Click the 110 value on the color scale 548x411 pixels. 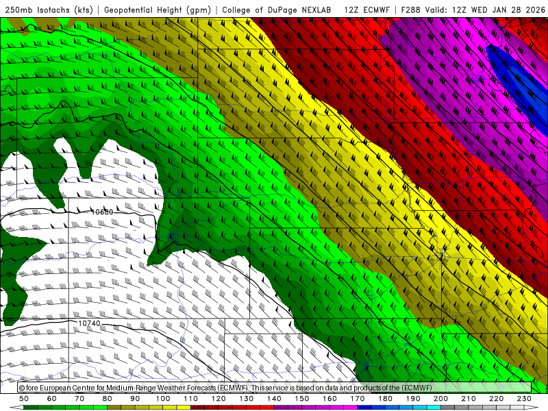tap(191, 399)
